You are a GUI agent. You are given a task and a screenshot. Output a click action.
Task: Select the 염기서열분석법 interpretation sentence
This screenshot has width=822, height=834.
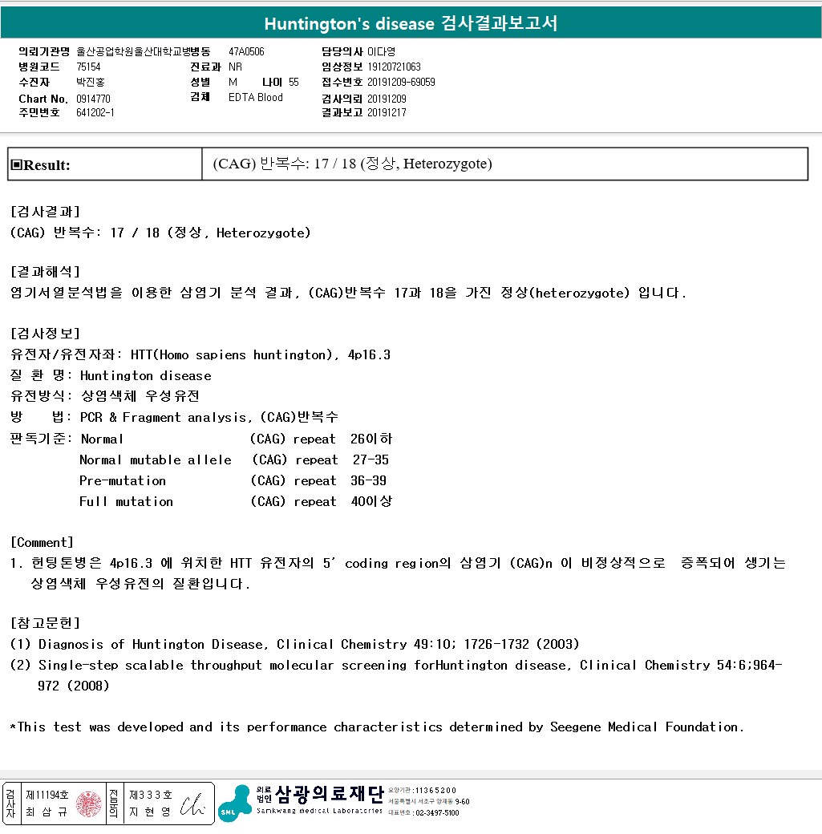point(349,293)
